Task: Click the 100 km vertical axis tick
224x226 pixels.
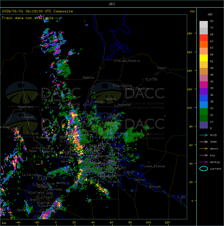Action: click(x=190, y=108)
